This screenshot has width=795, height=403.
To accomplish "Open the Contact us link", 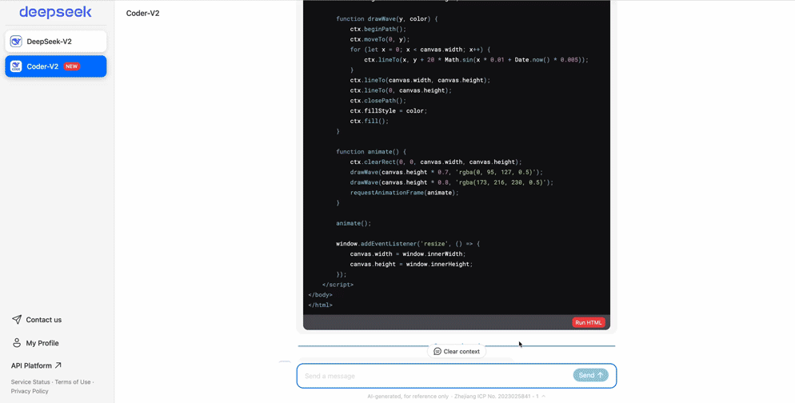I will pos(43,320).
